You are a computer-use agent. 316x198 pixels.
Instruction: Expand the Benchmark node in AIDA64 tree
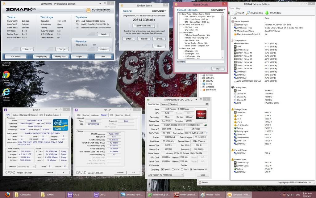201,90
